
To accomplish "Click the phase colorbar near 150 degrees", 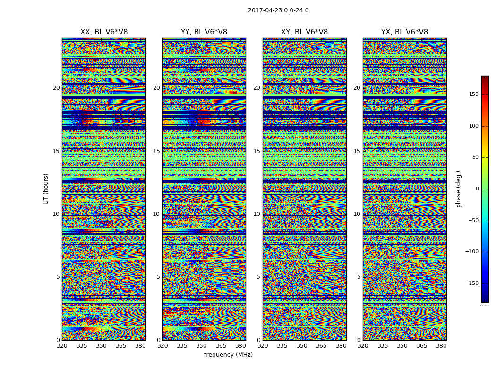I will [x=485, y=94].
